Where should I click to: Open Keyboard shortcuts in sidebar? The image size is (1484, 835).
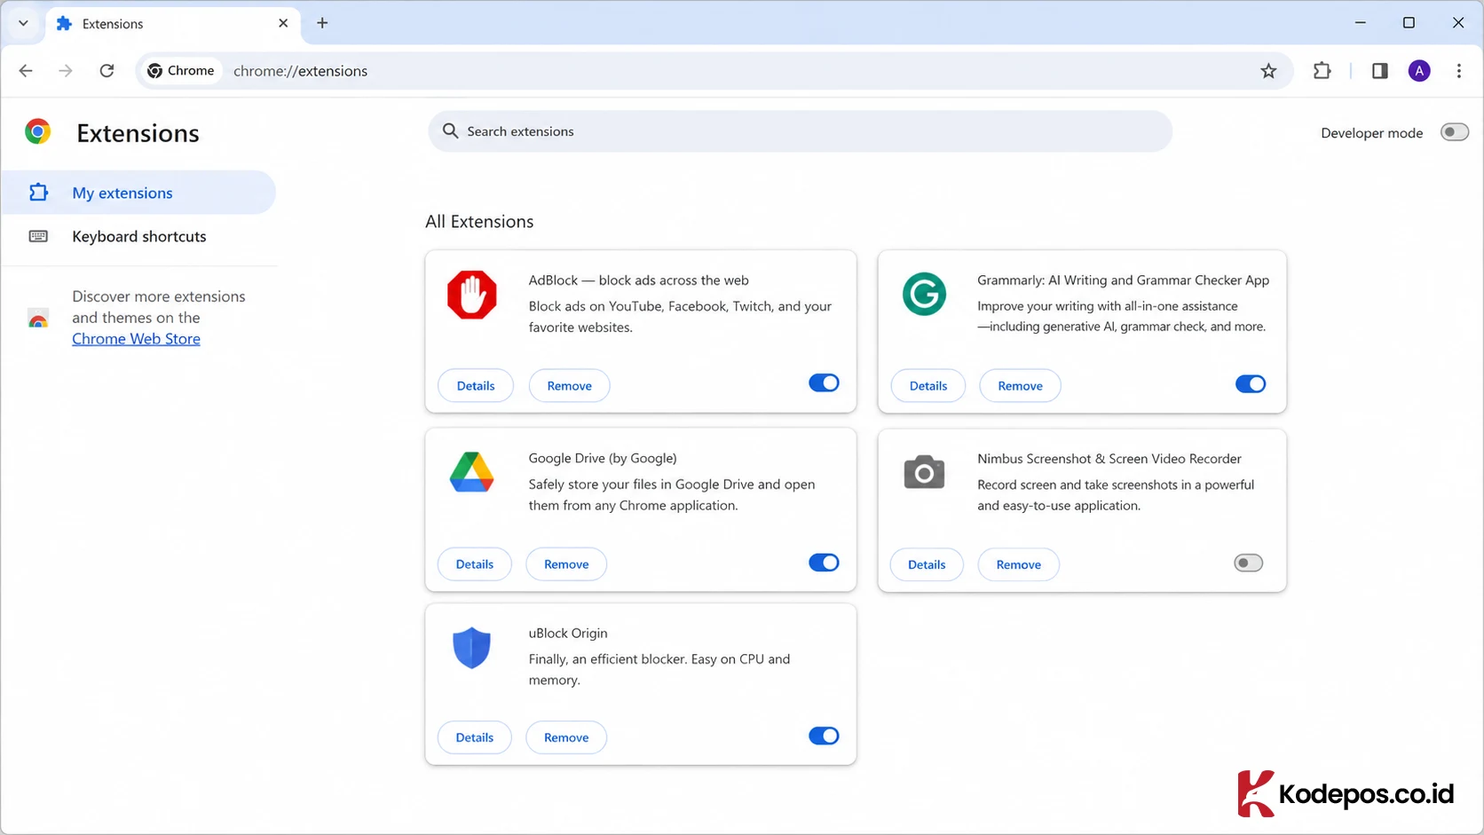point(138,236)
